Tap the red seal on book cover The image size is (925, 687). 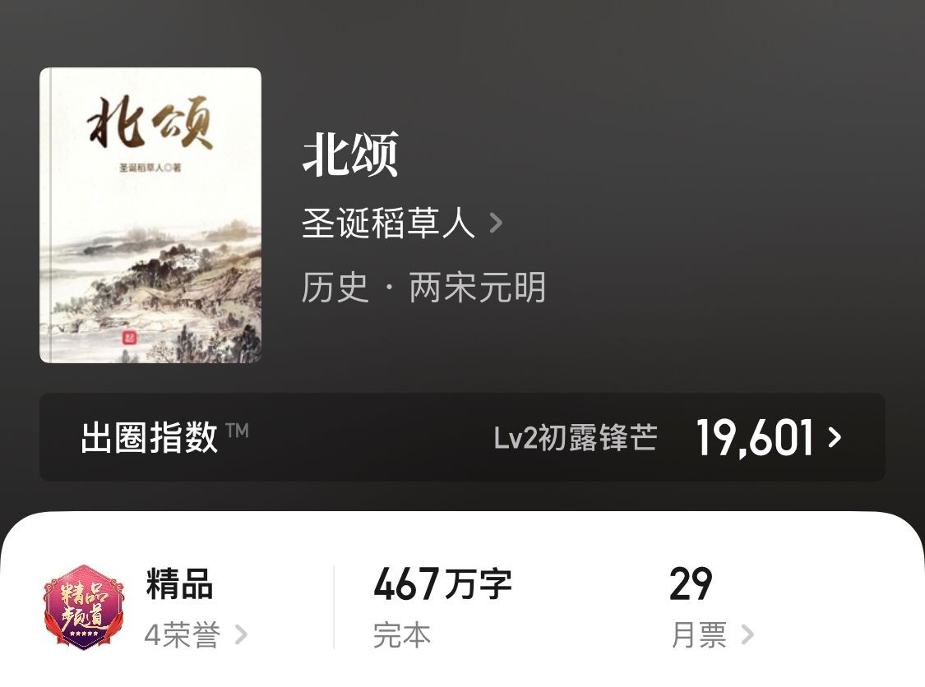129,337
